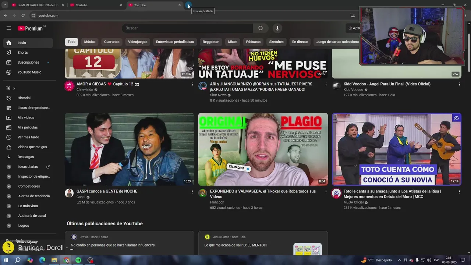This screenshot has height=265, width=471.
Task: Open the UrbVic community post
Action: coord(130,243)
